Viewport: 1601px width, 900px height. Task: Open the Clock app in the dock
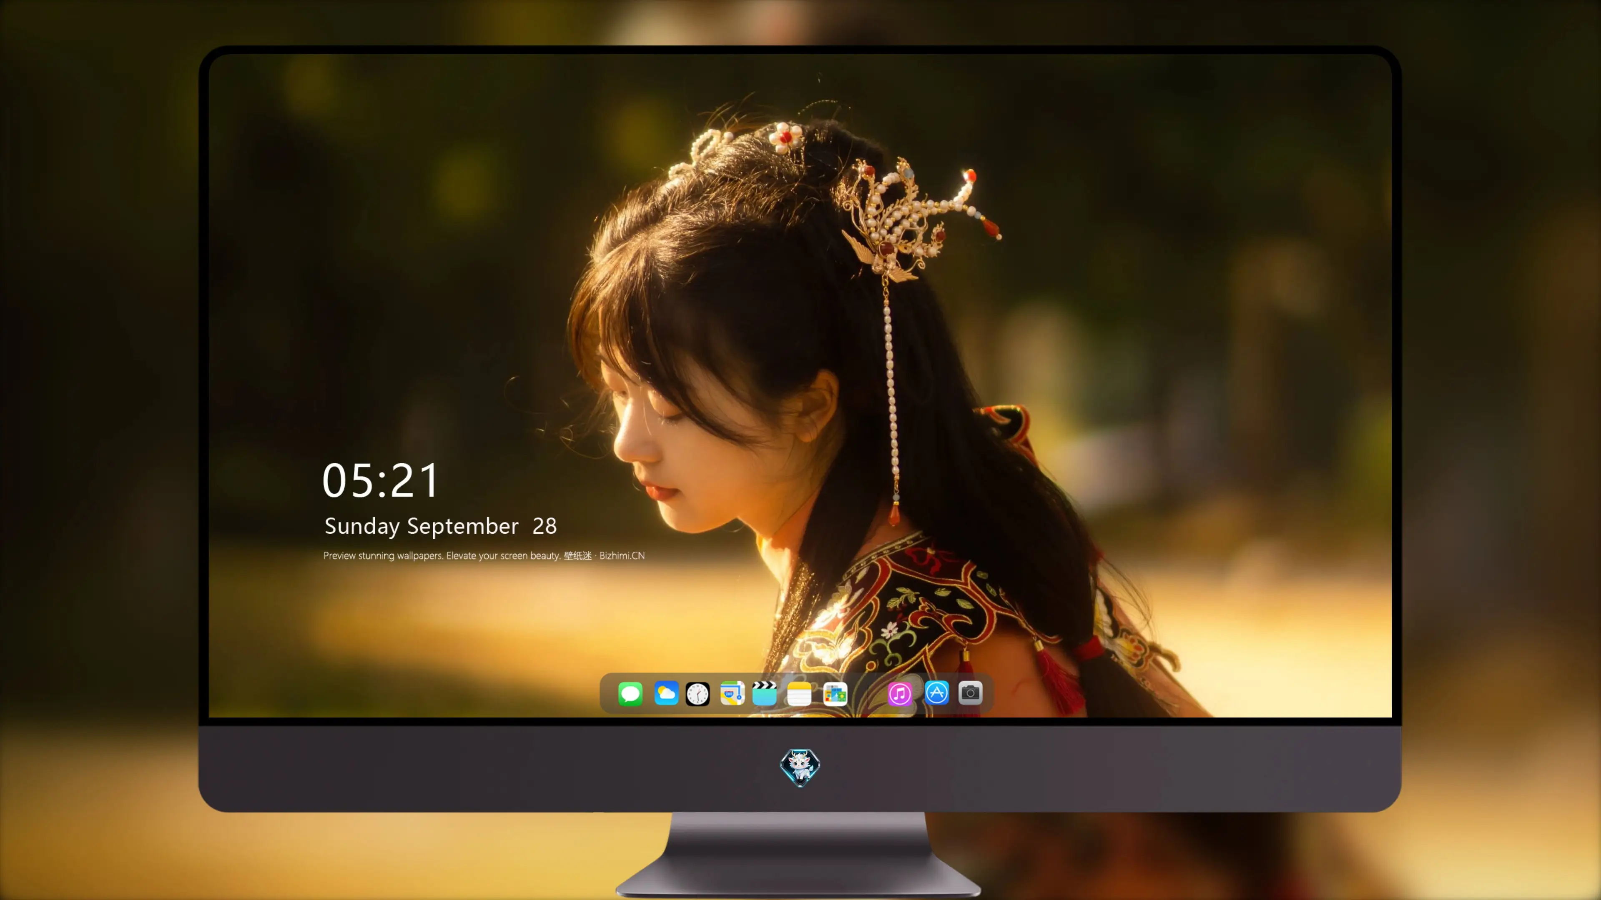click(698, 694)
